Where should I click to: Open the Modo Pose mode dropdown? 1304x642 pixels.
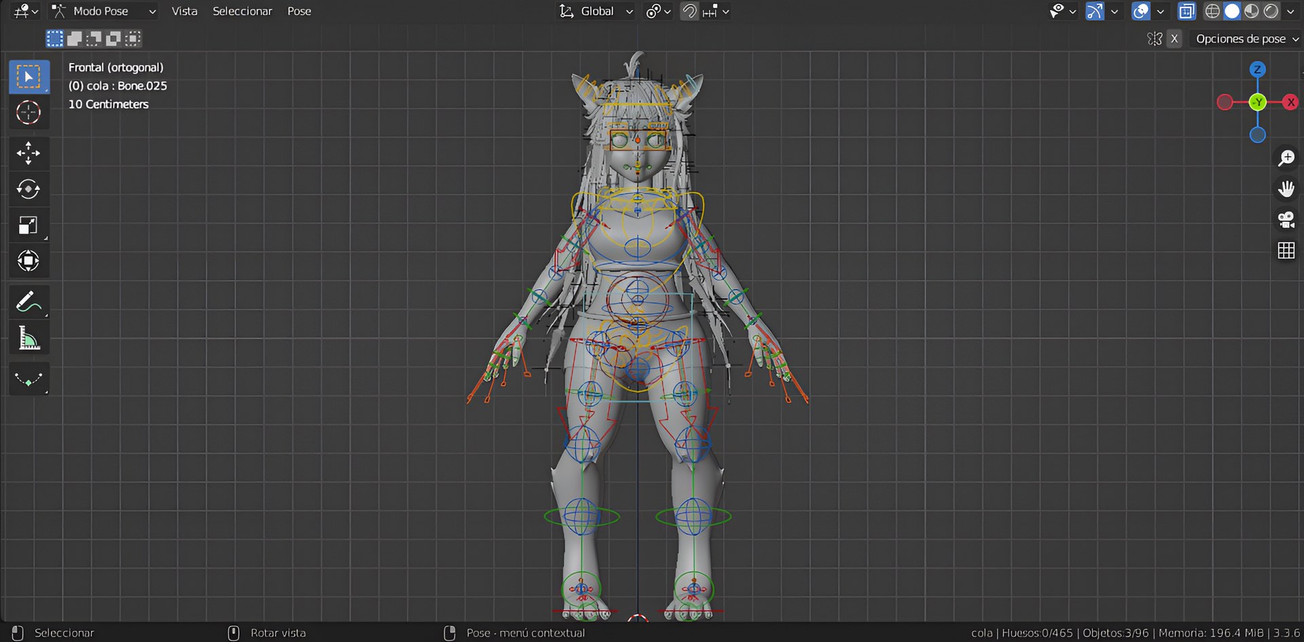(104, 11)
